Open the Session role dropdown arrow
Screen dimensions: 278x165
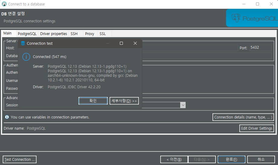[x=183, y=105]
